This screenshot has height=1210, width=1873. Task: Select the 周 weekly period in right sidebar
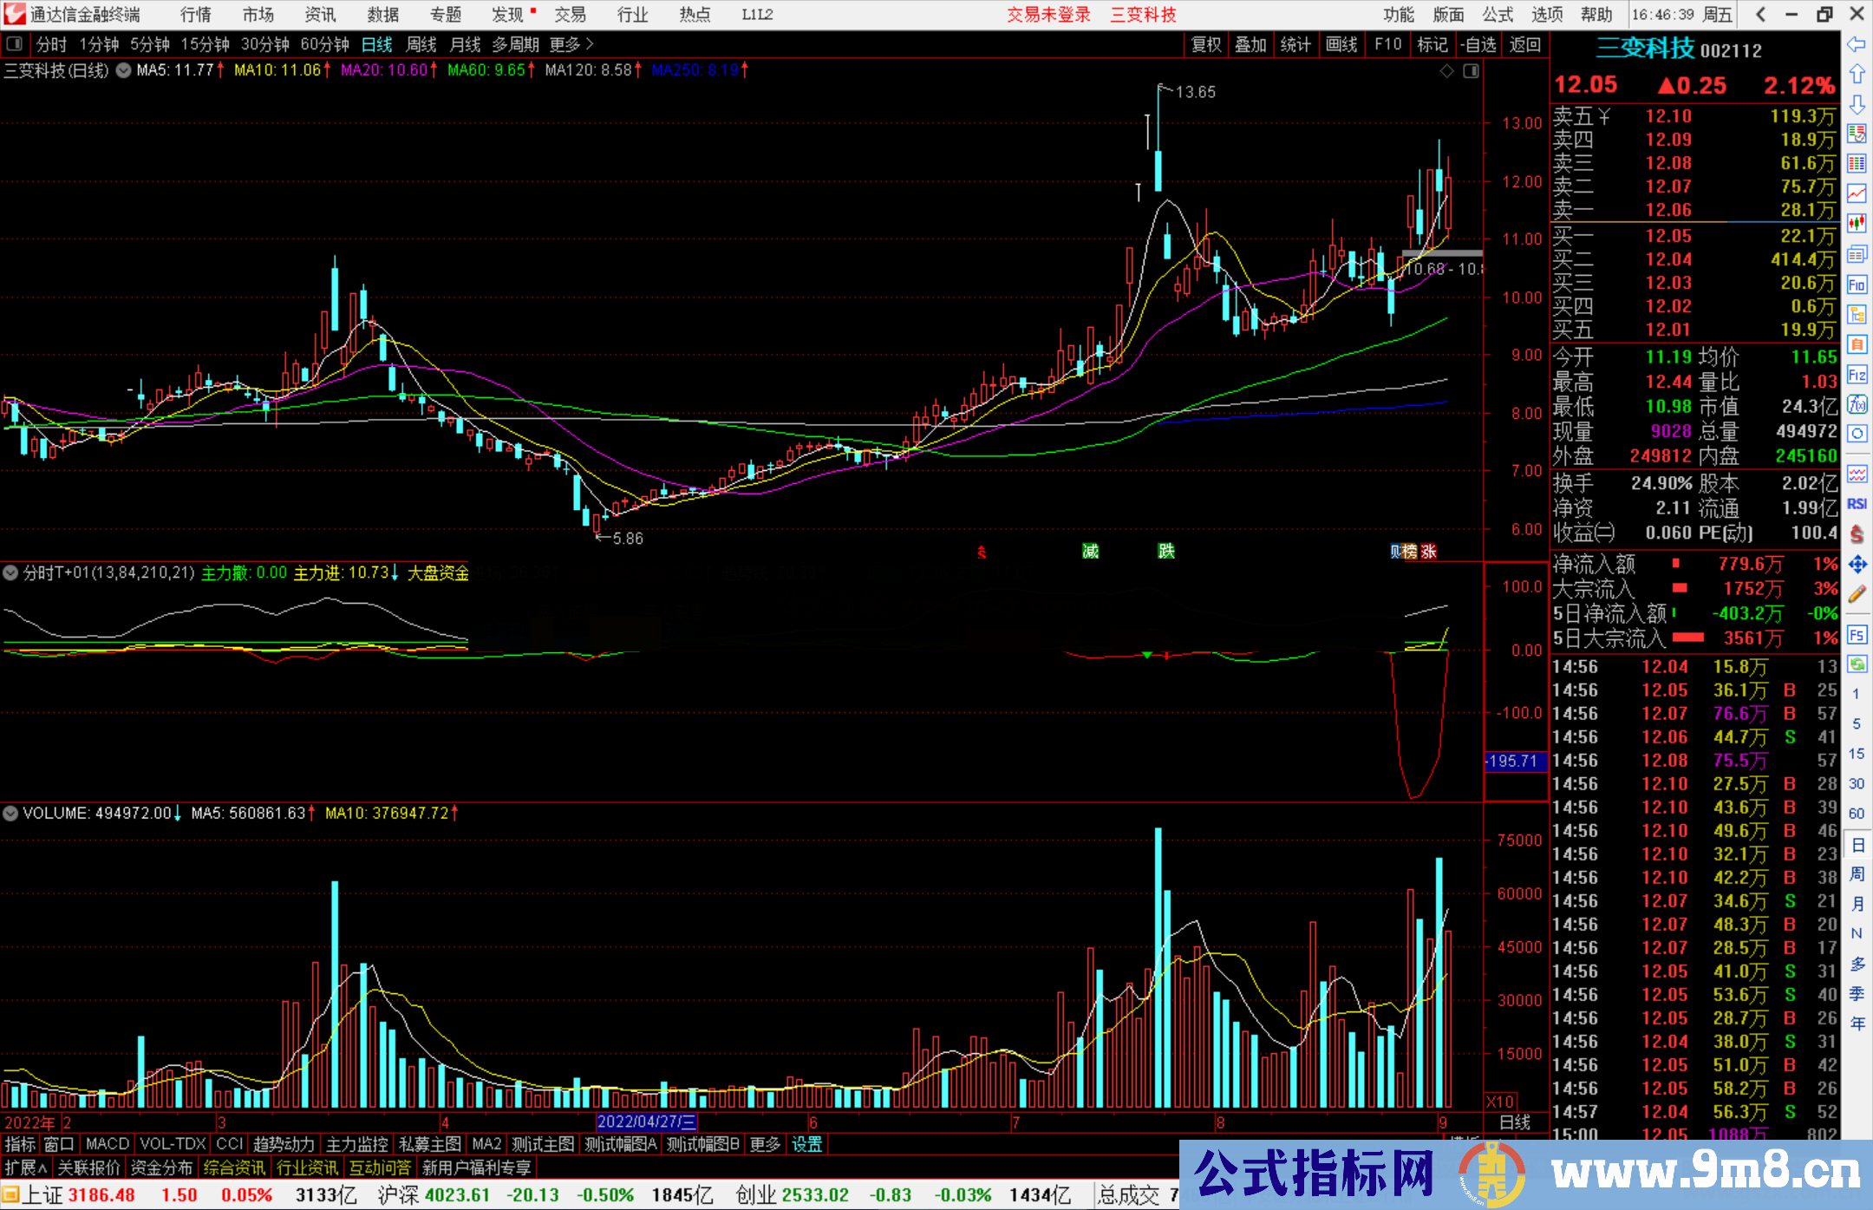click(x=1857, y=874)
